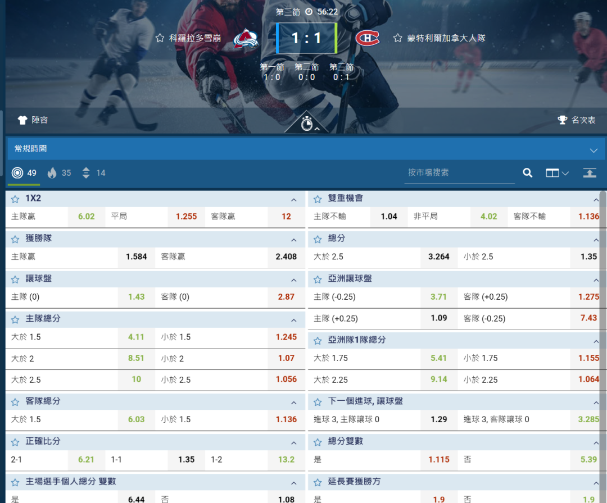Select the popular markets tab 35
The height and width of the screenshot is (503, 607).
[59, 173]
